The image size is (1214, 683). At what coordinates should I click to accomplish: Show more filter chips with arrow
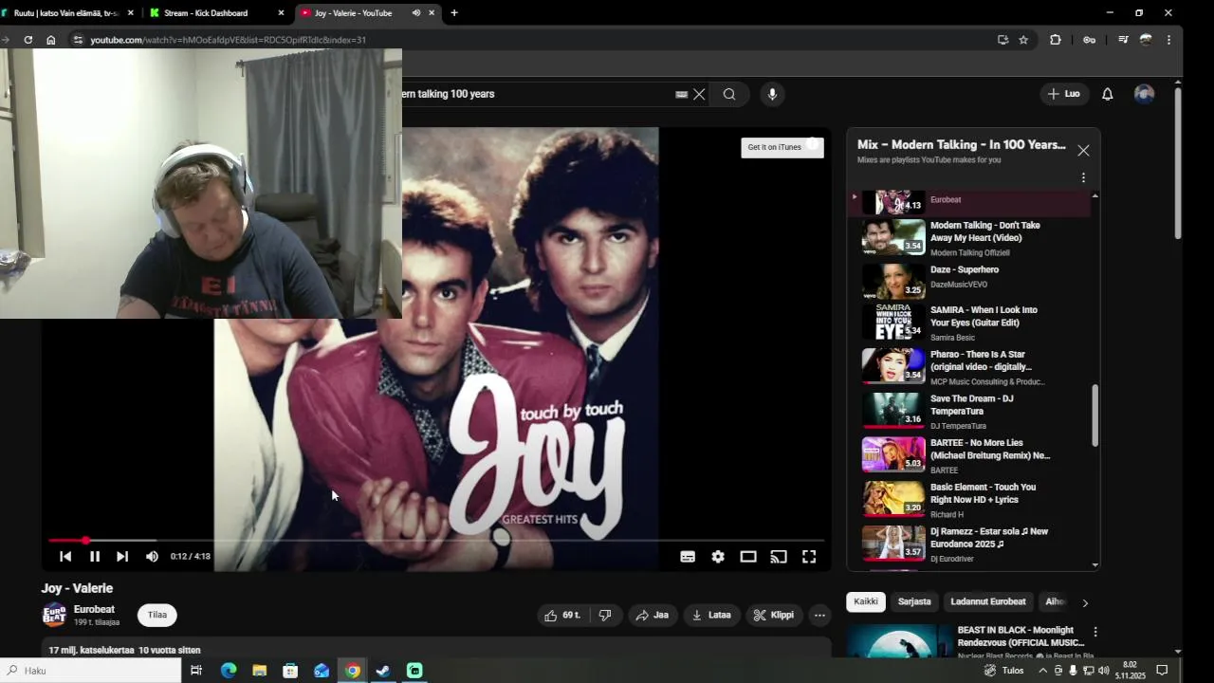click(x=1085, y=602)
